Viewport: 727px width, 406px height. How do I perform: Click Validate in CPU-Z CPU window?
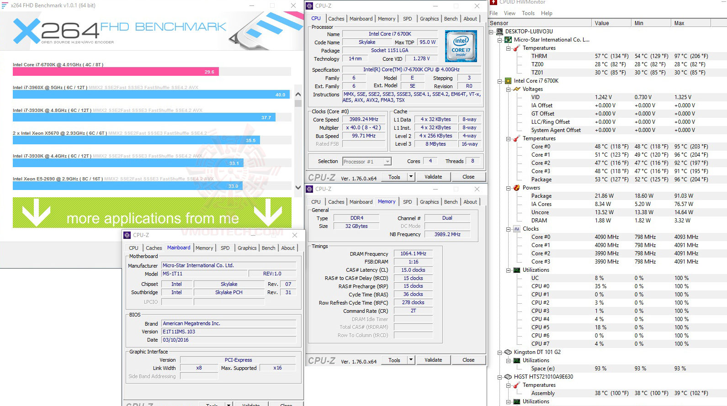[433, 177]
